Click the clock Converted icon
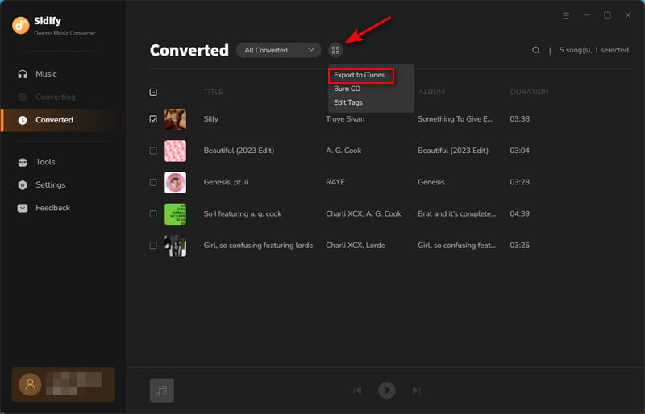 click(x=23, y=120)
